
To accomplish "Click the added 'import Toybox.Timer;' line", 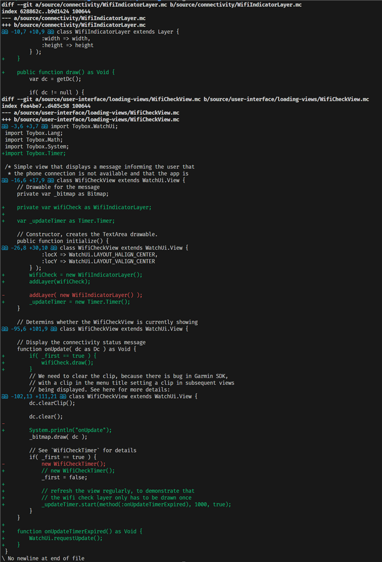I will coord(35,153).
